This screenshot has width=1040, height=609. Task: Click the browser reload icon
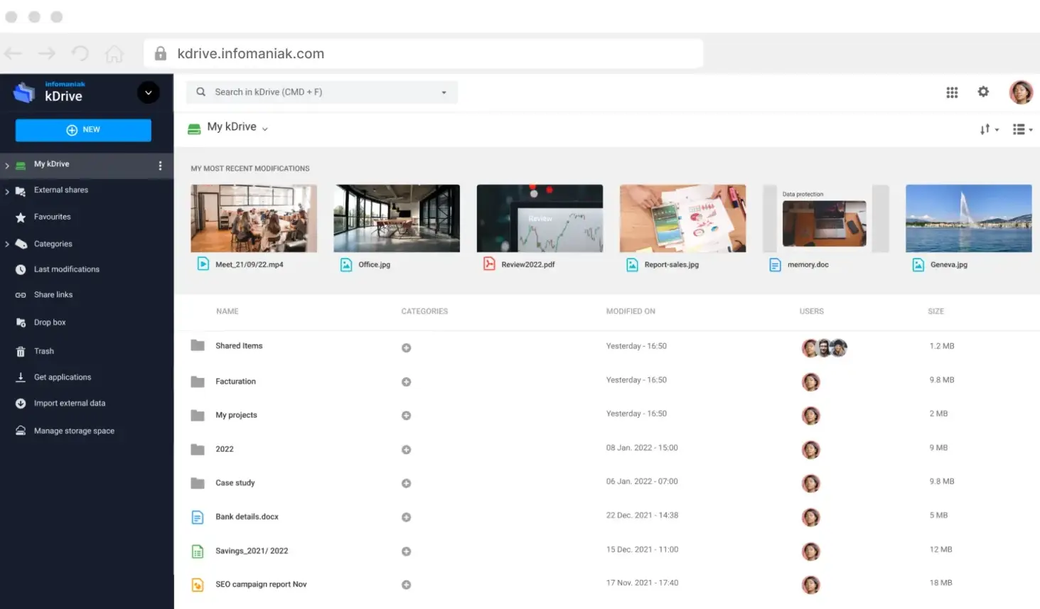click(80, 54)
